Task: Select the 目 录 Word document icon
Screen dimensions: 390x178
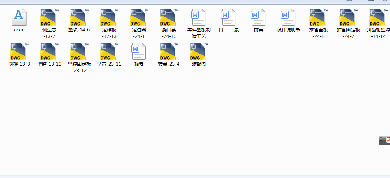Action: coord(228,17)
